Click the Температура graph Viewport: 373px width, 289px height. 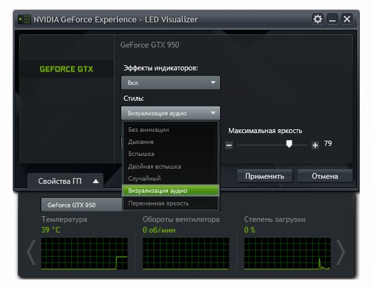[x=84, y=254]
